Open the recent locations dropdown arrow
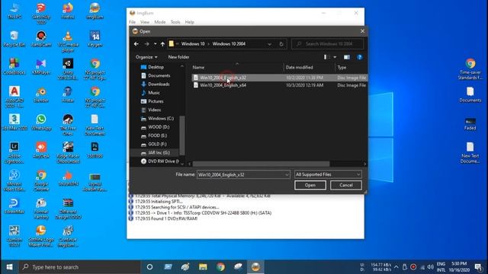 [x=155, y=44]
